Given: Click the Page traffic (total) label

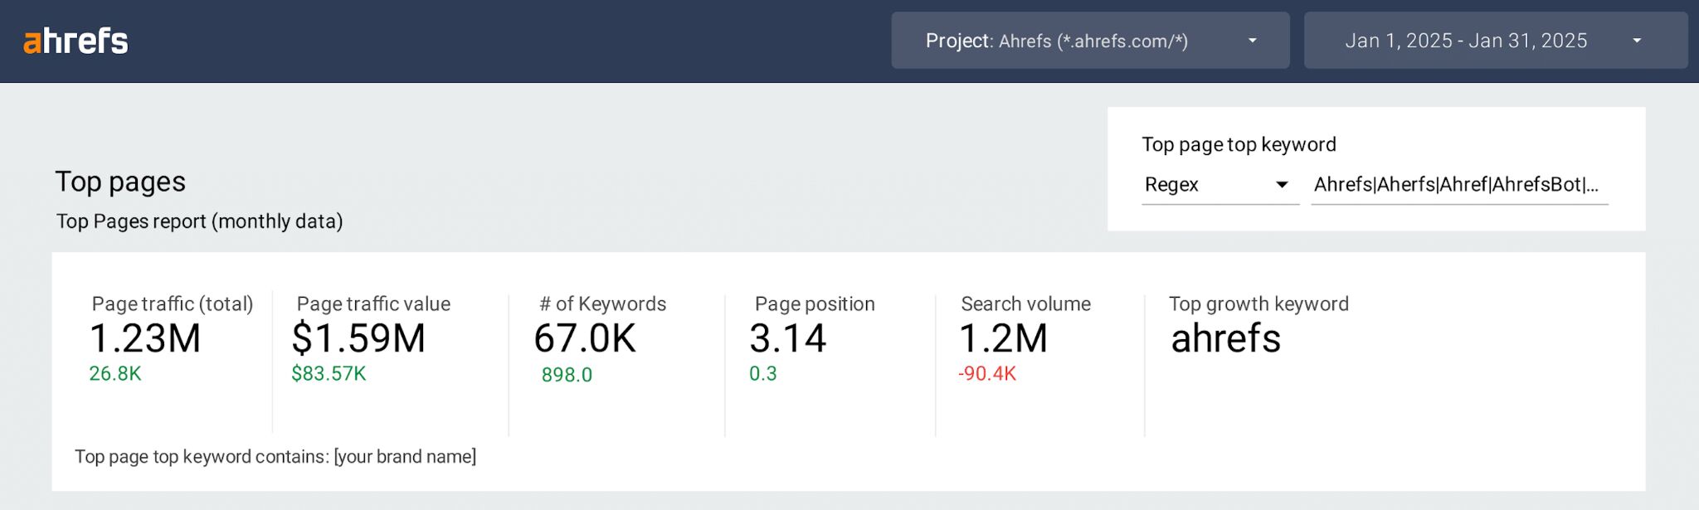Looking at the screenshot, I should (x=173, y=304).
